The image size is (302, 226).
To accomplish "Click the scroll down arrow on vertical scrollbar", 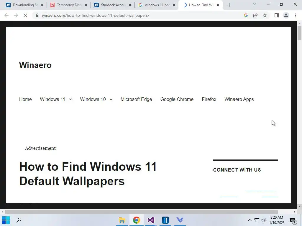I will pyautogui.click(x=299, y=207).
